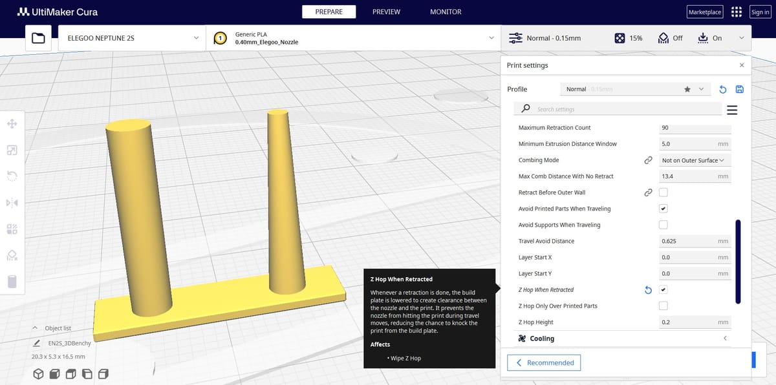Select the Scale tool in left toolbar

pos(12,150)
